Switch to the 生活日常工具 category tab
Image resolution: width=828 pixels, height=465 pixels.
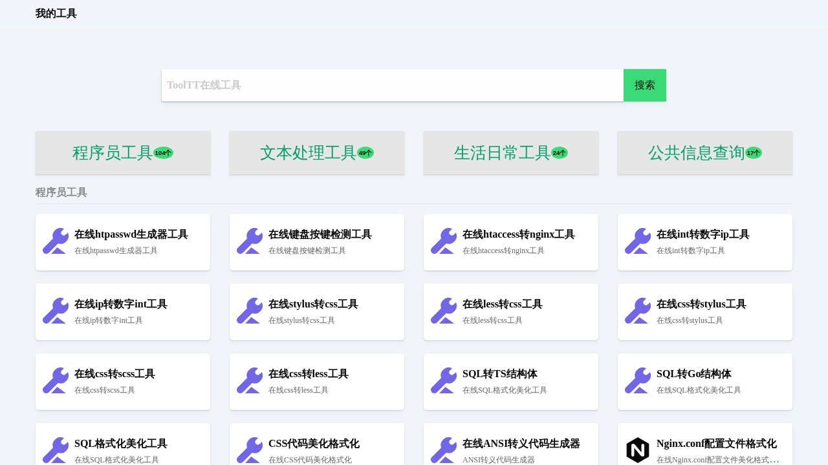(510, 152)
